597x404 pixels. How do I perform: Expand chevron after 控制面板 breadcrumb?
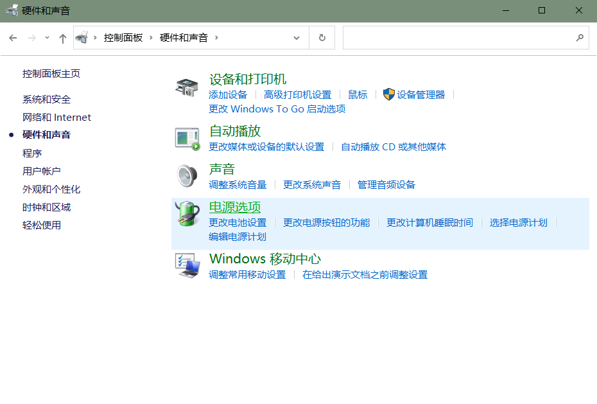(x=151, y=37)
